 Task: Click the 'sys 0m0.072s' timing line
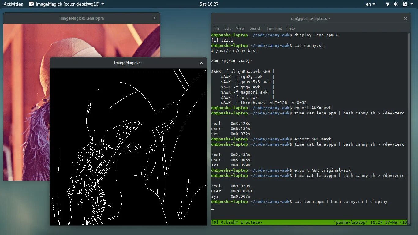231,134
